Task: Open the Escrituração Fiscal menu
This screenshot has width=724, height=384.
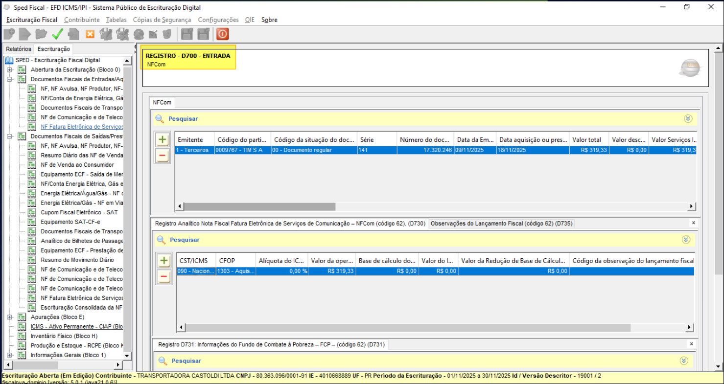Action: [32, 20]
